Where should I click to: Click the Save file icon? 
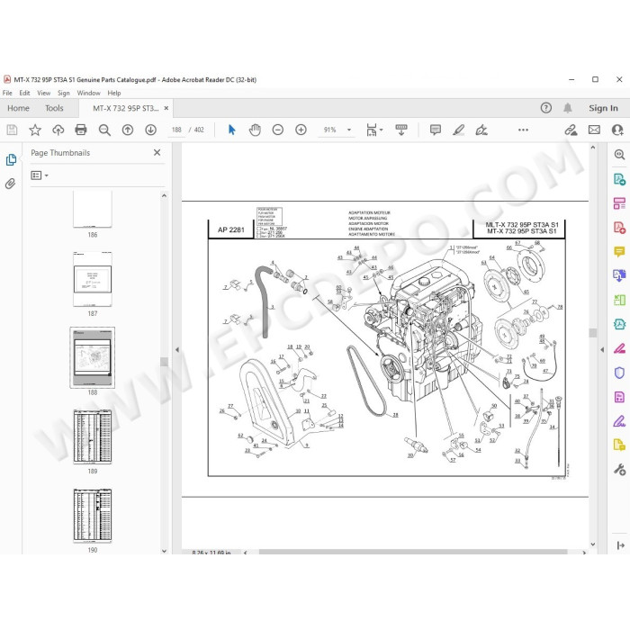[x=12, y=130]
